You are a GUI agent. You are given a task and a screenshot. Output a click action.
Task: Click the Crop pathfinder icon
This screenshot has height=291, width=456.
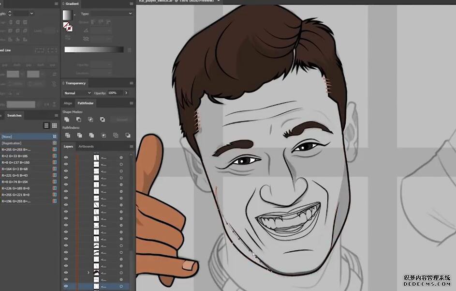103,135
